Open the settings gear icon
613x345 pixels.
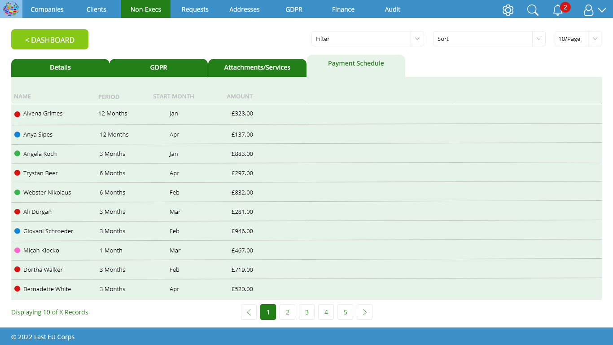click(508, 10)
